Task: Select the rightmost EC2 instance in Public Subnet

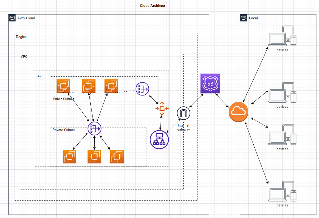Action: pyautogui.click(x=111, y=86)
